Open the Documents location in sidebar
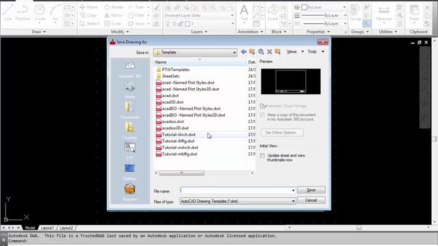438x246 pixels. [130, 110]
